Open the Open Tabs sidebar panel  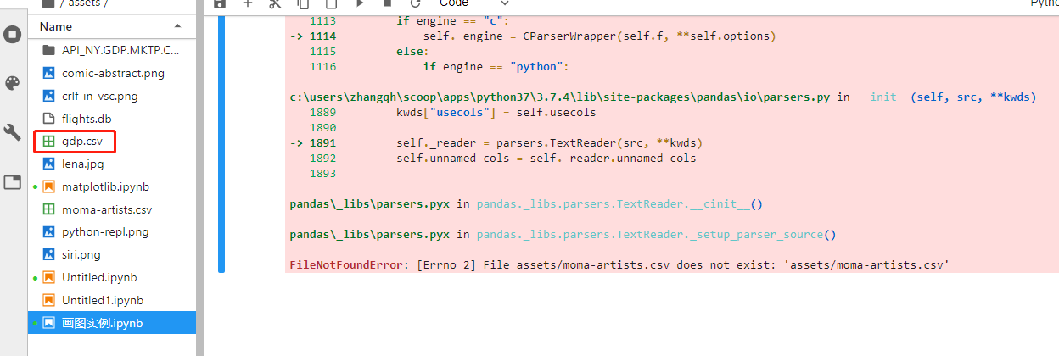click(12, 181)
